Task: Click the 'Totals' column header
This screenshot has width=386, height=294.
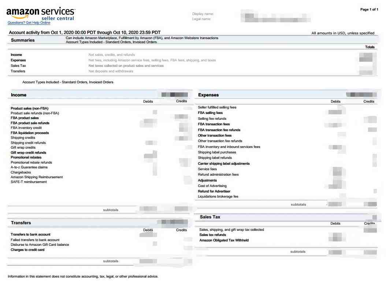Action: point(370,47)
